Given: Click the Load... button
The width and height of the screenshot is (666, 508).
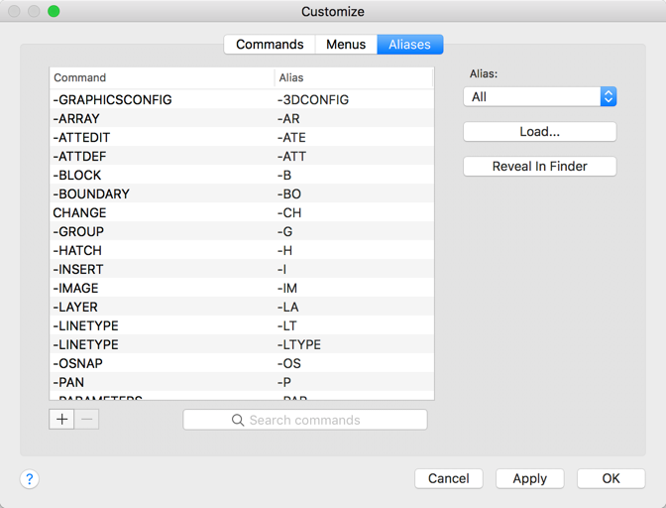Looking at the screenshot, I should click(x=540, y=132).
